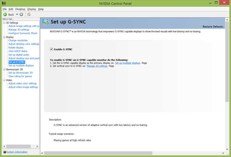231x157 pixels.
Task: Select Set up multiple displays in the task tree
Action: (21, 66)
